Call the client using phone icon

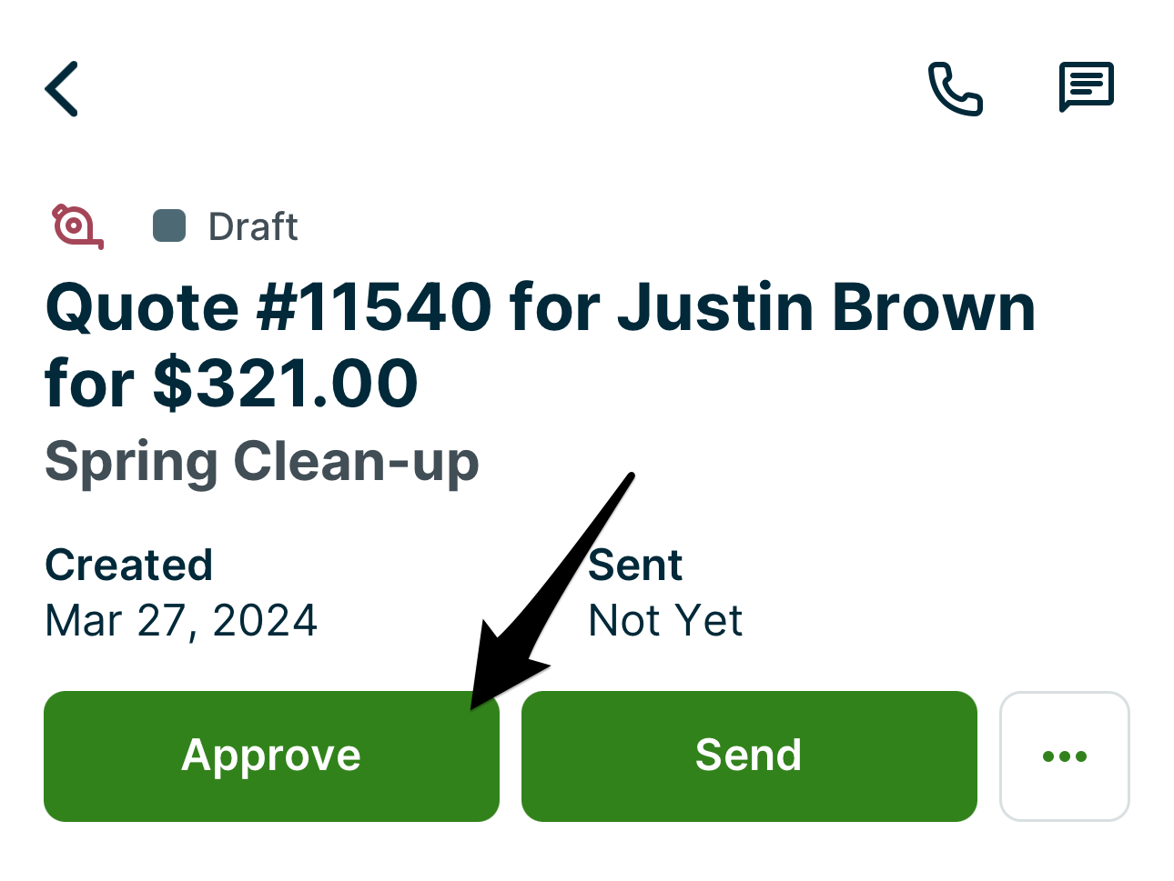(x=955, y=89)
